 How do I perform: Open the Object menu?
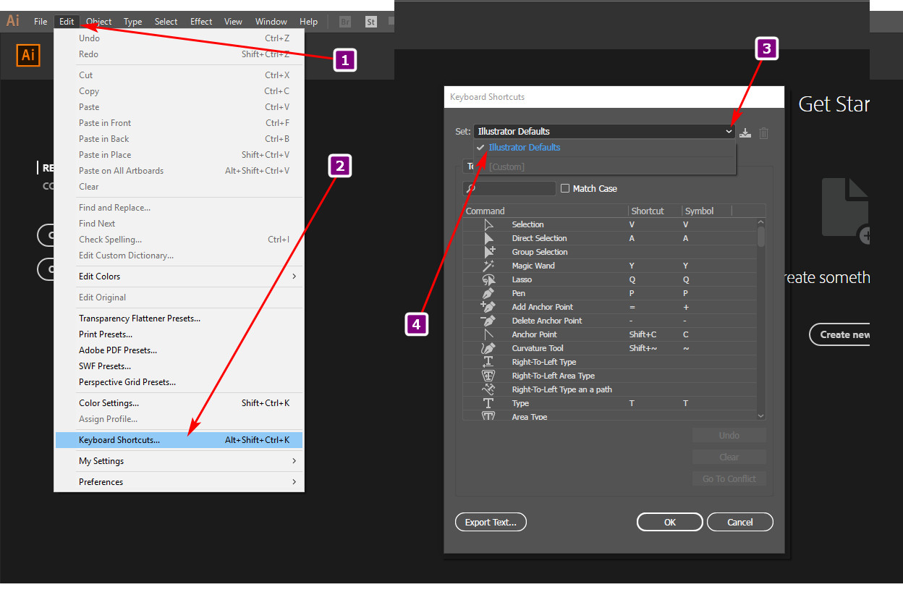(99, 22)
